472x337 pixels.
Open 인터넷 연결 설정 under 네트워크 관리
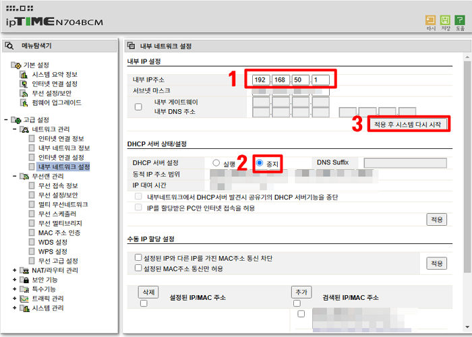61,157
